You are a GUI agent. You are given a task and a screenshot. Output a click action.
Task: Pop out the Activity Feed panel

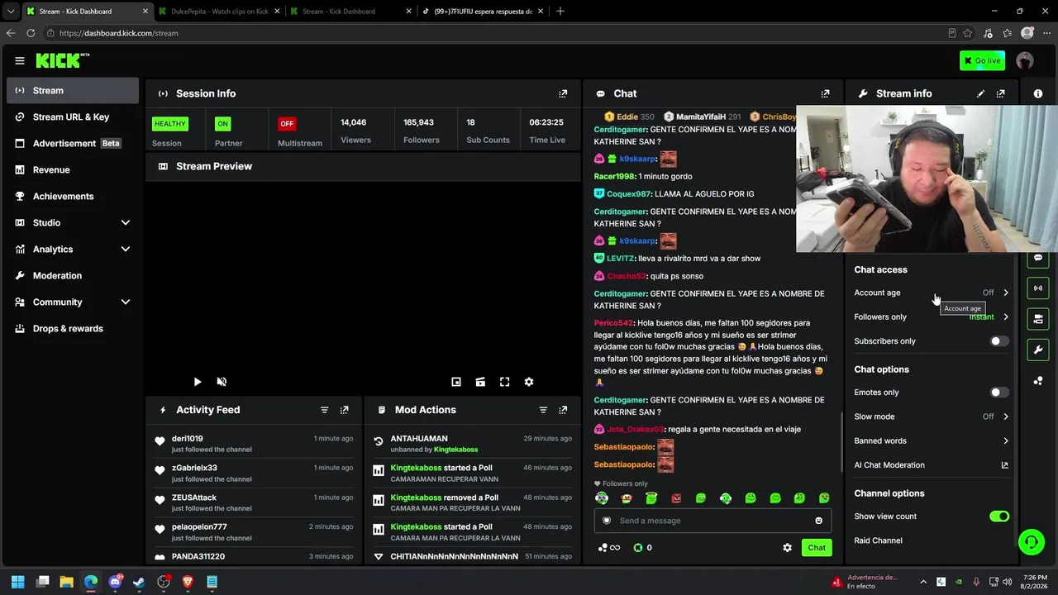(345, 410)
